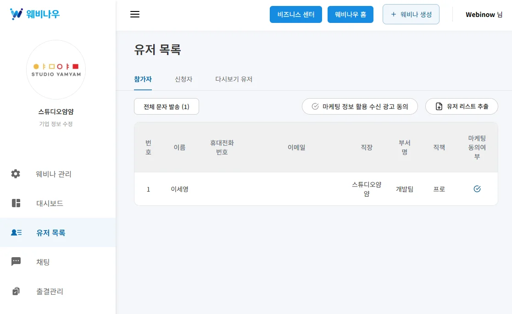Switch to the 신청자 tab

pos(184,79)
